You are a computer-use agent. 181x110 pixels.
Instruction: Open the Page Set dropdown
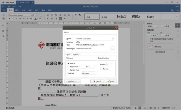[88, 73]
